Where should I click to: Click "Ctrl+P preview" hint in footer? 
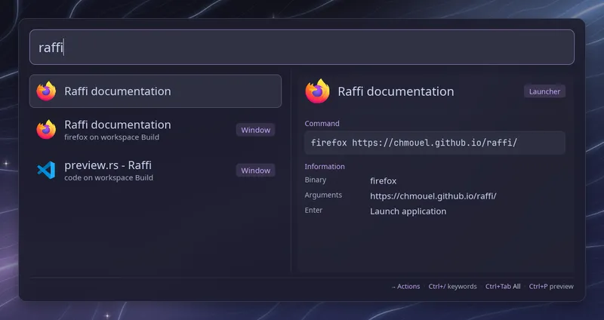pyautogui.click(x=551, y=287)
